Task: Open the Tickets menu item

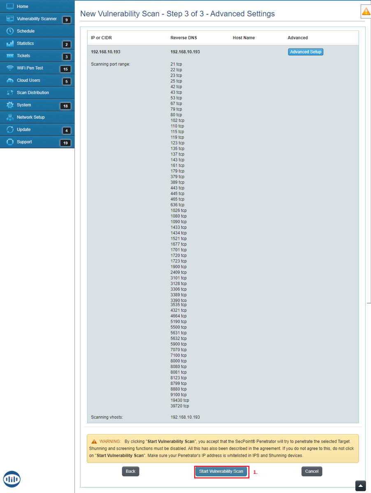Action: coord(23,56)
